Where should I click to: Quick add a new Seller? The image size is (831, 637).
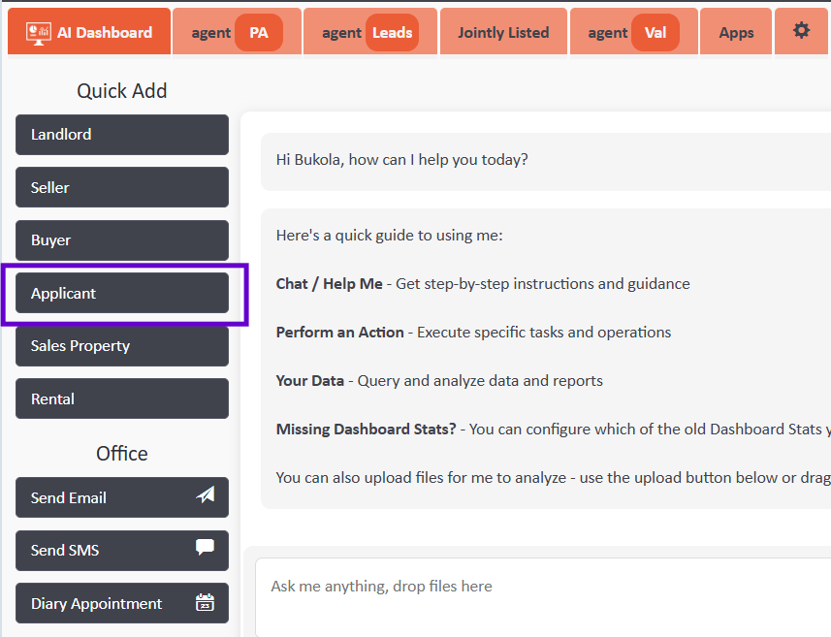pyautogui.click(x=122, y=187)
